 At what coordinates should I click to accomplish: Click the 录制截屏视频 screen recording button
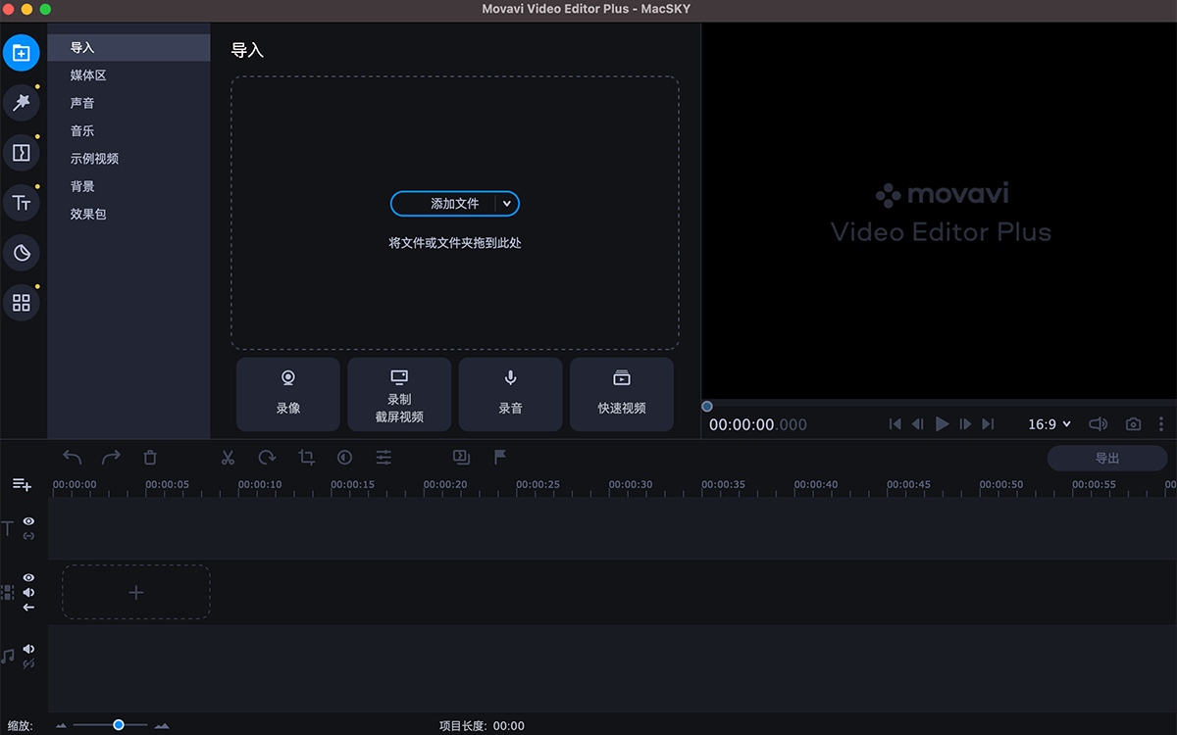pyautogui.click(x=399, y=394)
